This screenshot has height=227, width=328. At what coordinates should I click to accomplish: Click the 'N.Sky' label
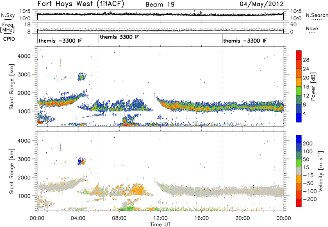tap(8, 15)
